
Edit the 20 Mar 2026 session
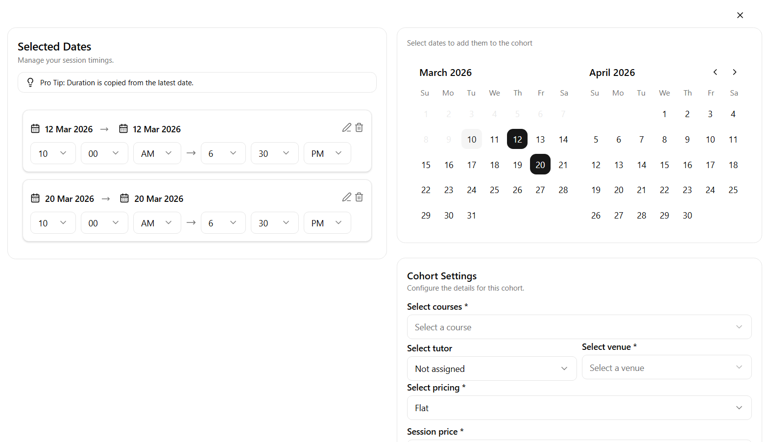(346, 197)
